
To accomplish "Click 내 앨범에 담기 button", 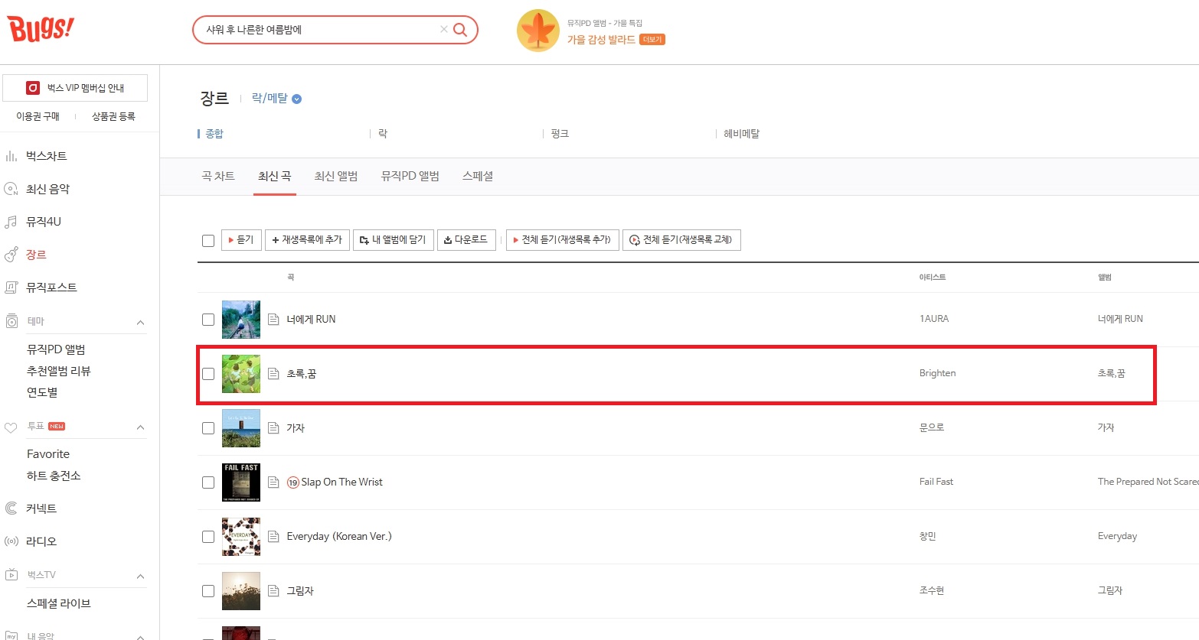I will 394,240.
